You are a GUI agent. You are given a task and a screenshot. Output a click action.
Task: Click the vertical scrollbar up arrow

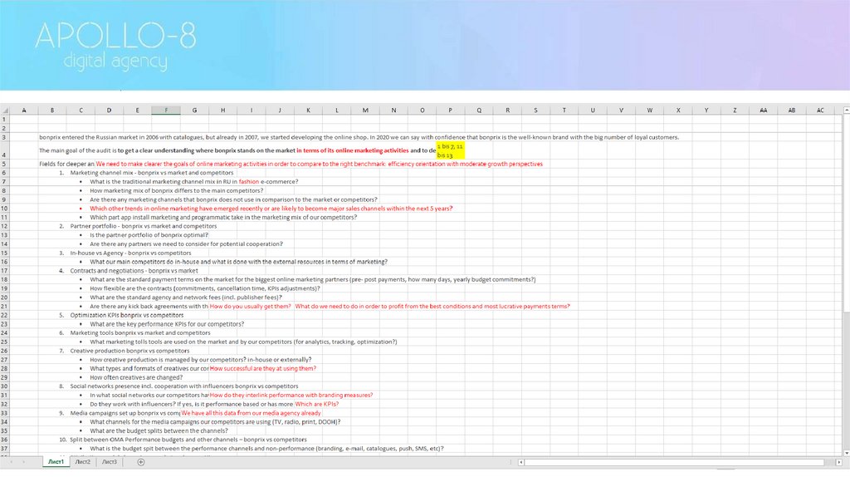[846, 111]
